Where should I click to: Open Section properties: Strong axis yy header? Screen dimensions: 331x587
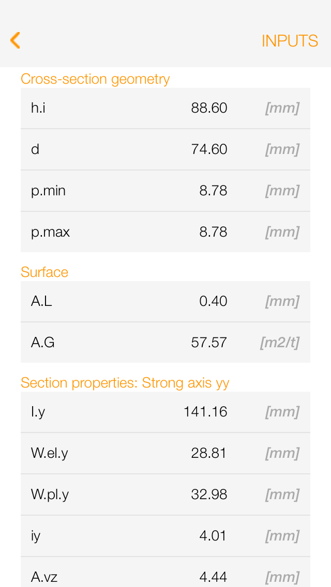point(125,383)
